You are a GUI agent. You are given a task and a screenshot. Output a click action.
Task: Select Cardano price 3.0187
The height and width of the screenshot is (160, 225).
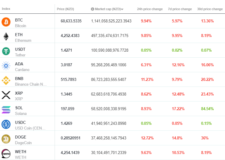coord(66,65)
